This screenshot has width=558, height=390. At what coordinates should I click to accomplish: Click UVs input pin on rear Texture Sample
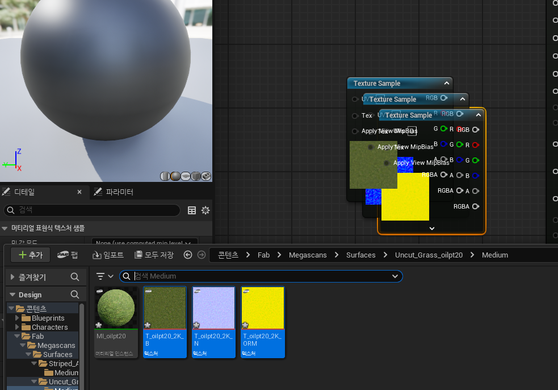pos(355,99)
